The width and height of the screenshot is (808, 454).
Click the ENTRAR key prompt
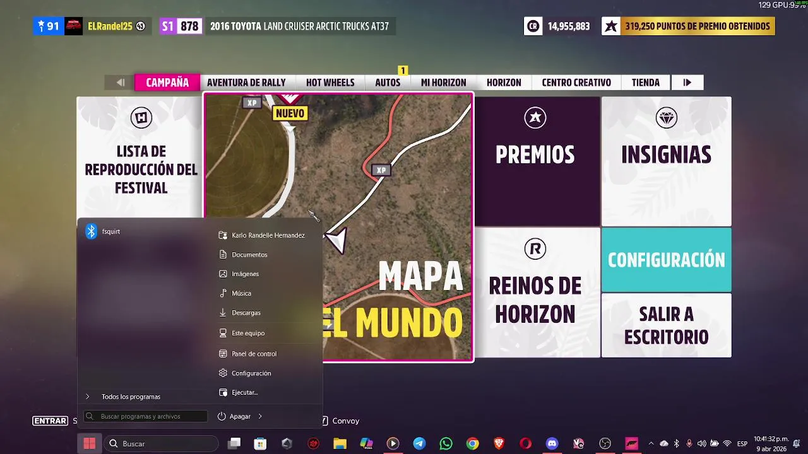point(50,421)
